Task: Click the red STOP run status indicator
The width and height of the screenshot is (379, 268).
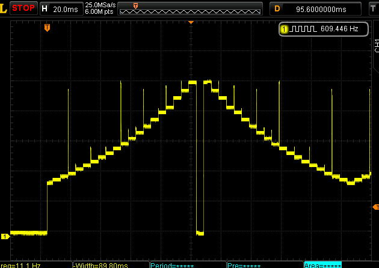Action: click(23, 8)
